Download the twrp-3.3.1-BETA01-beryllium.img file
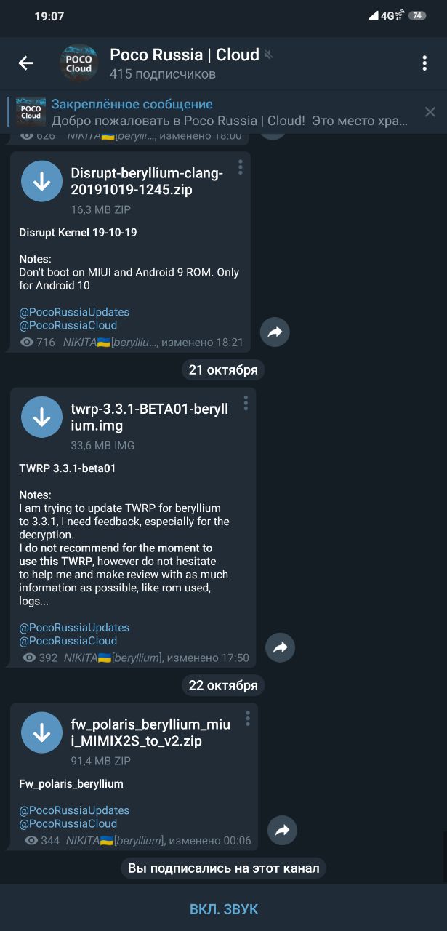Viewport: 447px width, 931px height. [x=42, y=417]
